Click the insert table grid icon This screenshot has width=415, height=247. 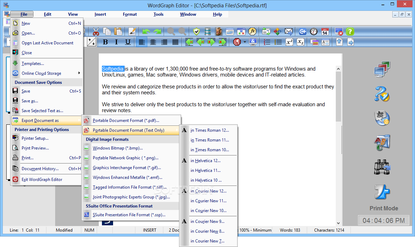(x=230, y=31)
